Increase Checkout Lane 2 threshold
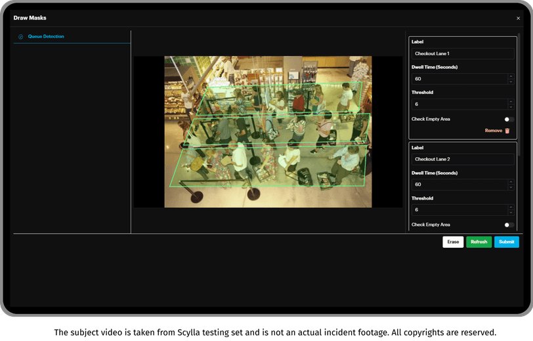533x341 pixels. coord(511,207)
